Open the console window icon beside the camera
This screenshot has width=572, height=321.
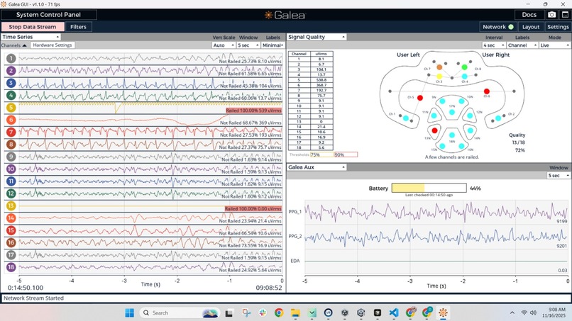[x=565, y=15]
